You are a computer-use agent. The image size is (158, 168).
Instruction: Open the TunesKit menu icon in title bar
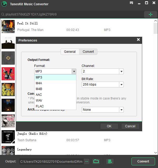pyautogui.click(x=131, y=3)
